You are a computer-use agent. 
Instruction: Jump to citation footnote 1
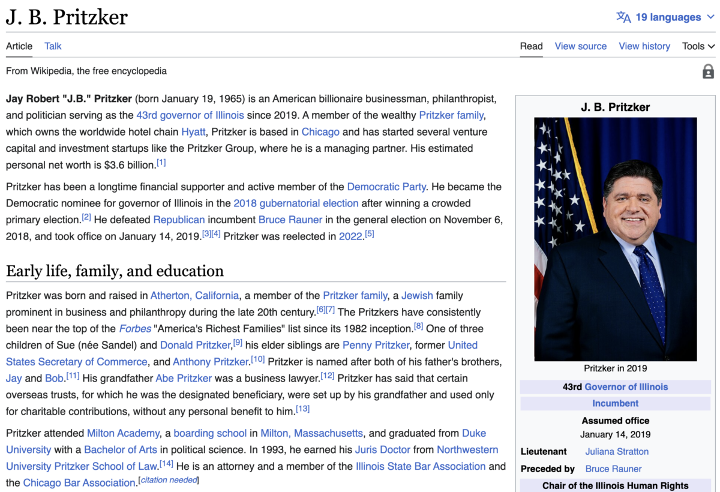[x=161, y=163]
